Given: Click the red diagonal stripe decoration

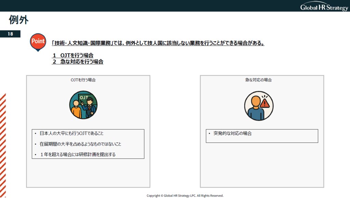Looking at the screenshot, I should [3, 144].
